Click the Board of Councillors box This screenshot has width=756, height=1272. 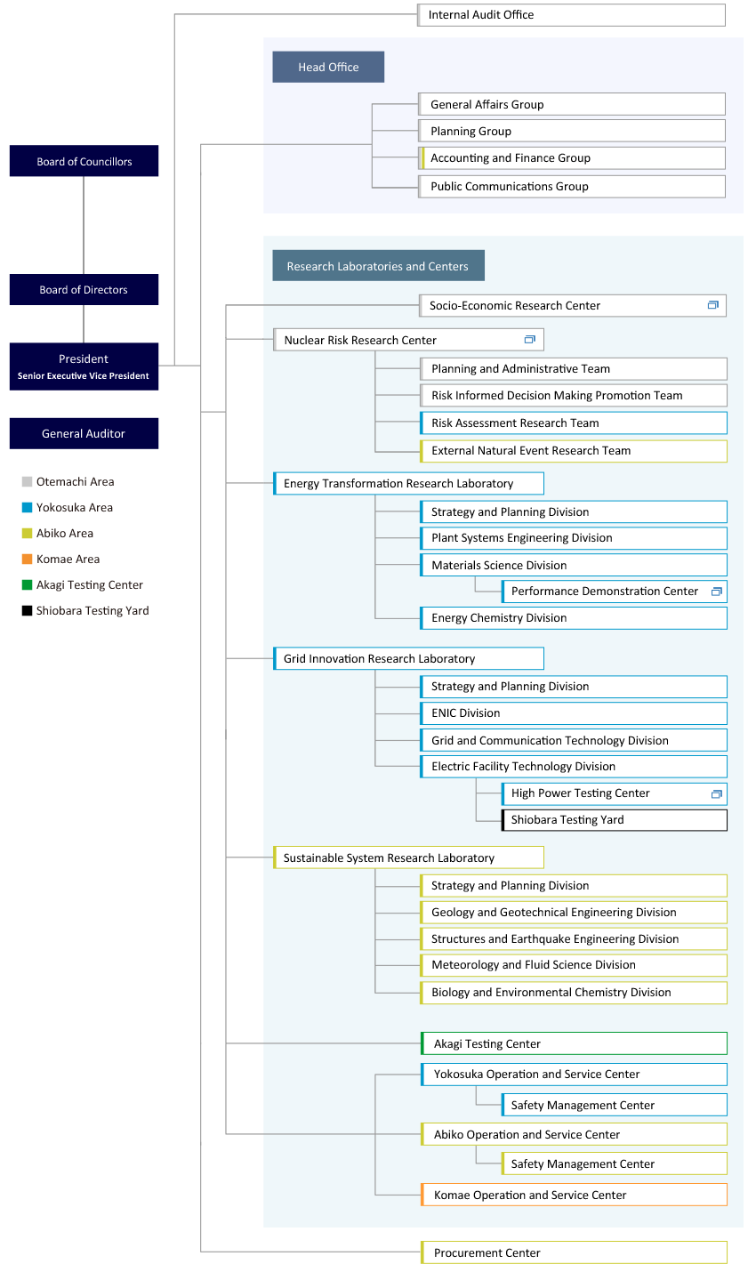84,161
